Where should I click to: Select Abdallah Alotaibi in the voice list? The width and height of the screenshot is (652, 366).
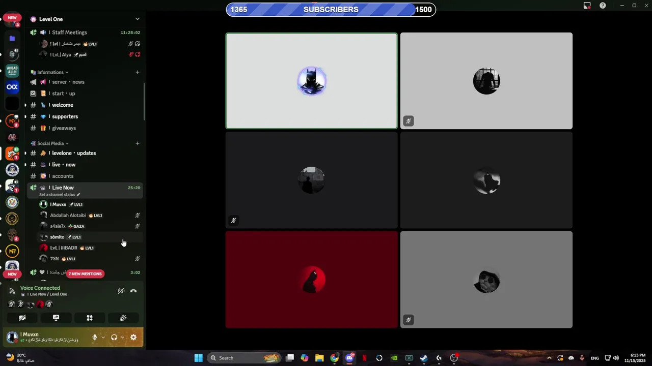tap(90, 216)
